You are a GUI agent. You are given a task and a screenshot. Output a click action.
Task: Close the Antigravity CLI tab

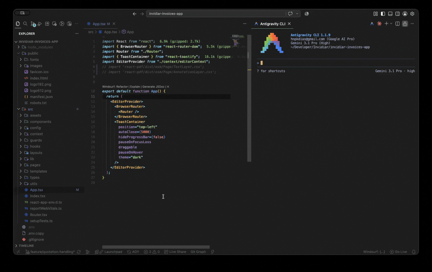(x=289, y=24)
